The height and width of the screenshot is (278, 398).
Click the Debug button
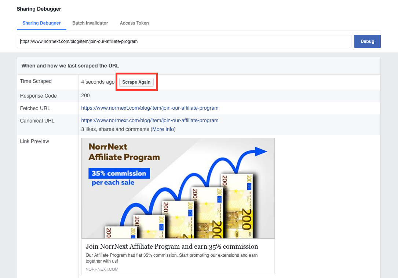(x=367, y=41)
